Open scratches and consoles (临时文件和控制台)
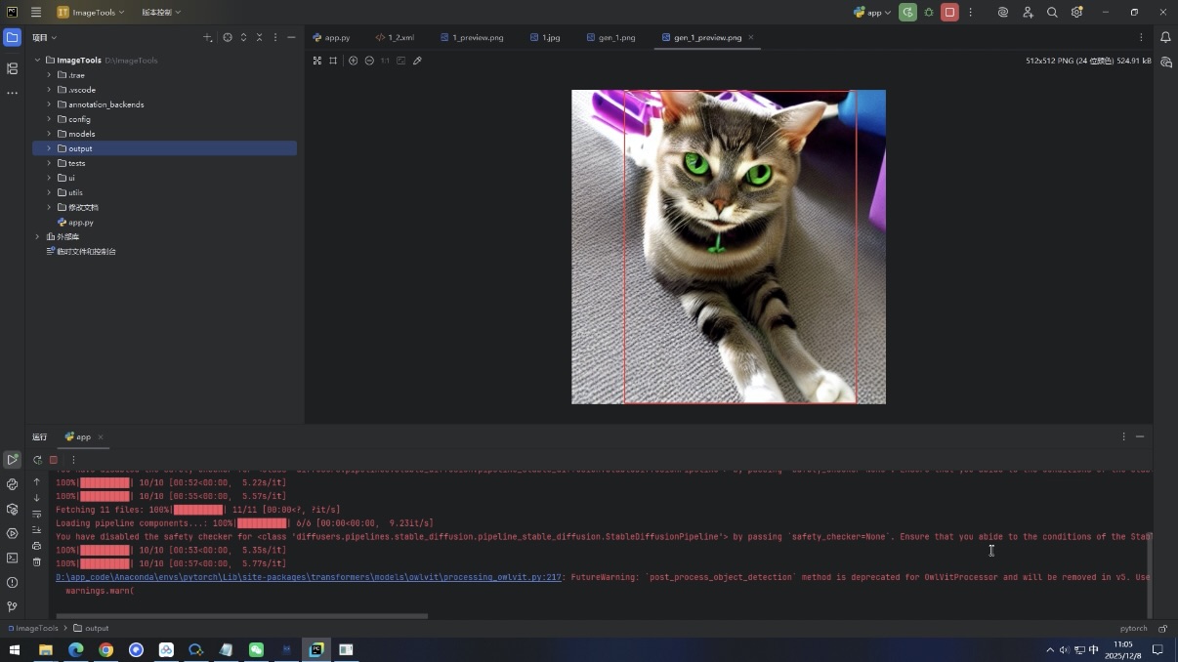 point(81,251)
